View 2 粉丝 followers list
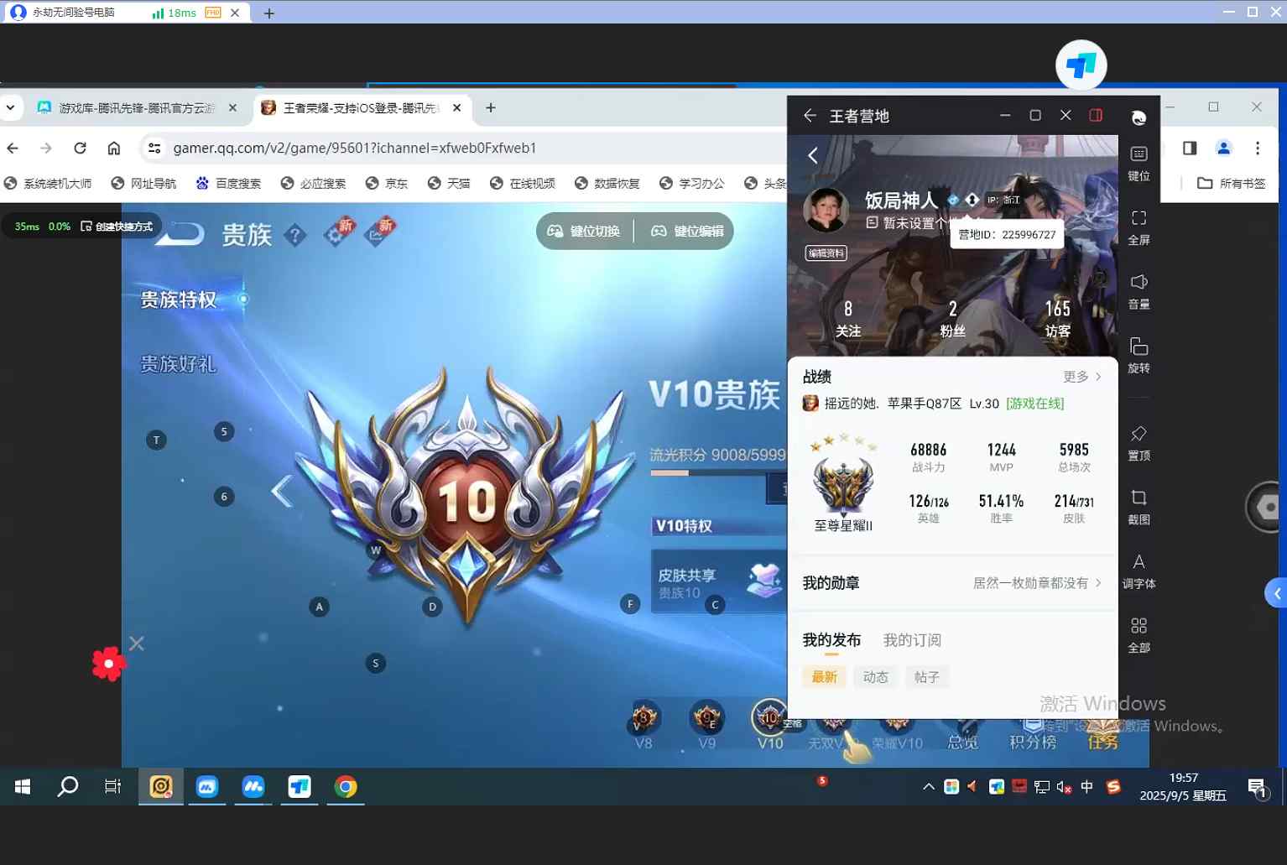Image resolution: width=1287 pixels, height=865 pixels. pyautogui.click(x=952, y=320)
